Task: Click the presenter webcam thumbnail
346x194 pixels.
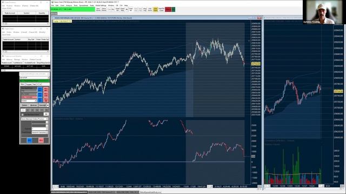Action: tap(323, 12)
